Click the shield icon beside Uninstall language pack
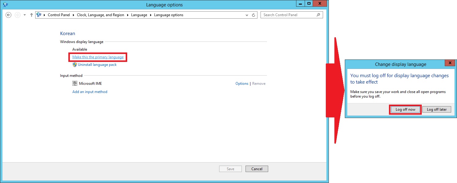 [x=74, y=65]
